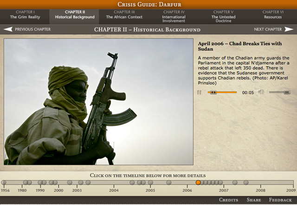The image size is (297, 205).
Task: Click the audio progress slider handle
Action: click(x=213, y=93)
